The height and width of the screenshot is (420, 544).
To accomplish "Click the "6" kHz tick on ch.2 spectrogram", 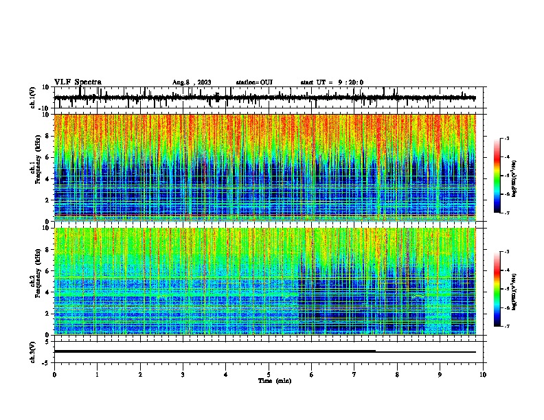I will (47, 271).
